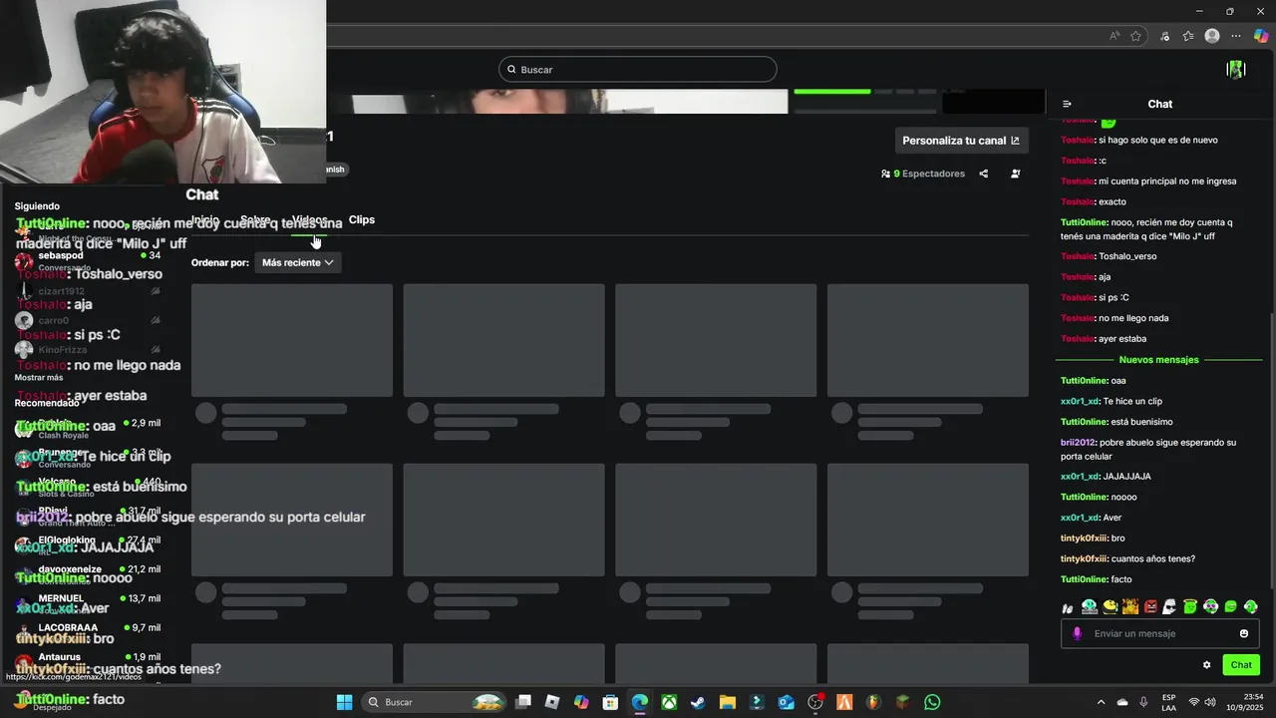Open chat settings gear icon
The height and width of the screenshot is (718, 1276).
click(x=1206, y=665)
